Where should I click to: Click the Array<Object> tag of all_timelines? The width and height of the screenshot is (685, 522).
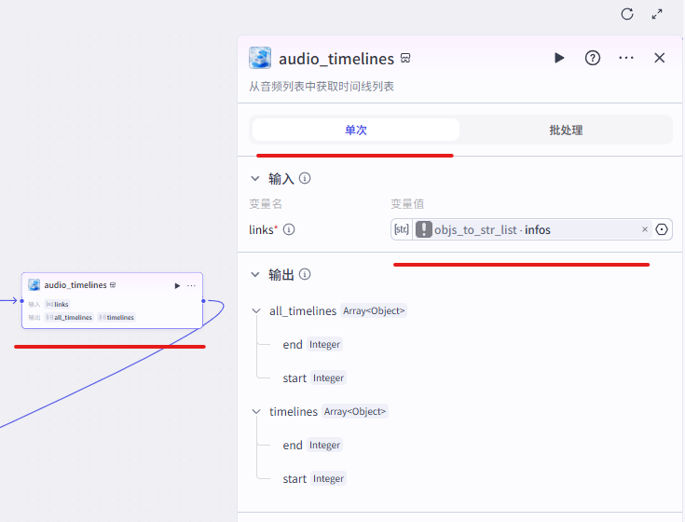[x=374, y=310]
